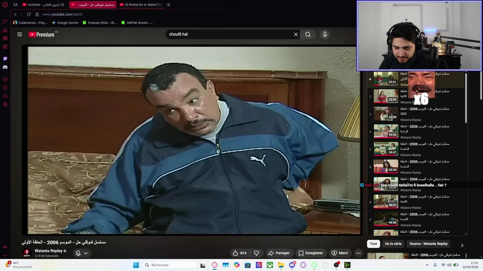This screenshot has height=271, width=483.
Task: Expand the subscription options chevron
Action: click(86, 253)
